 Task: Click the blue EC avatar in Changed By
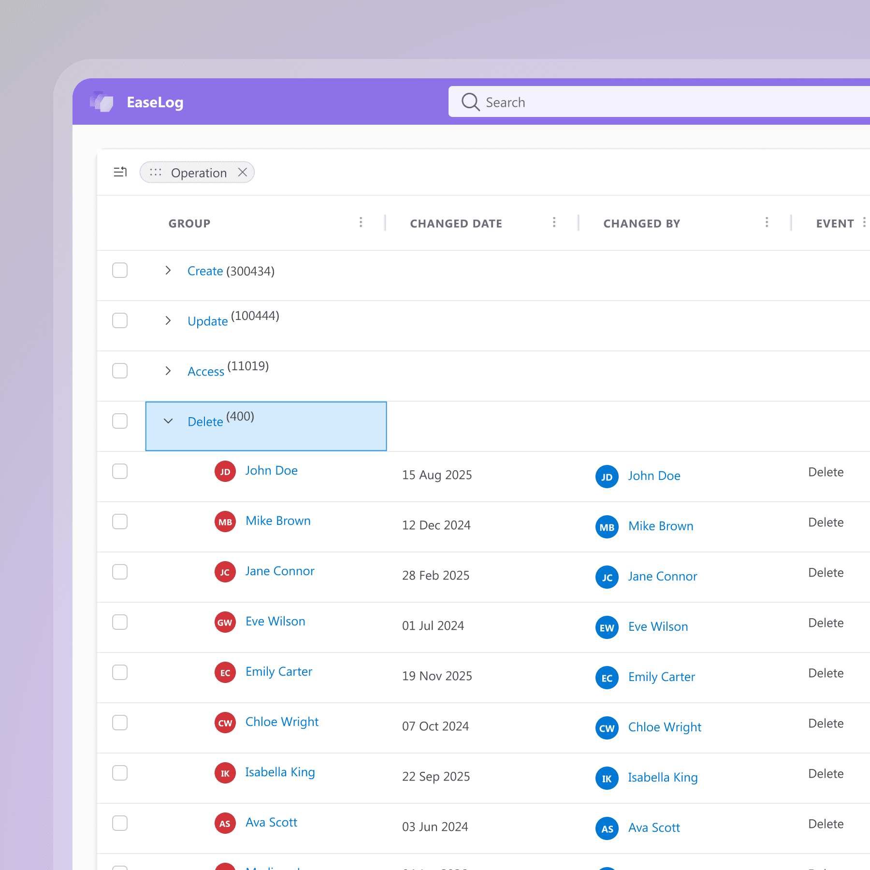pyautogui.click(x=607, y=678)
